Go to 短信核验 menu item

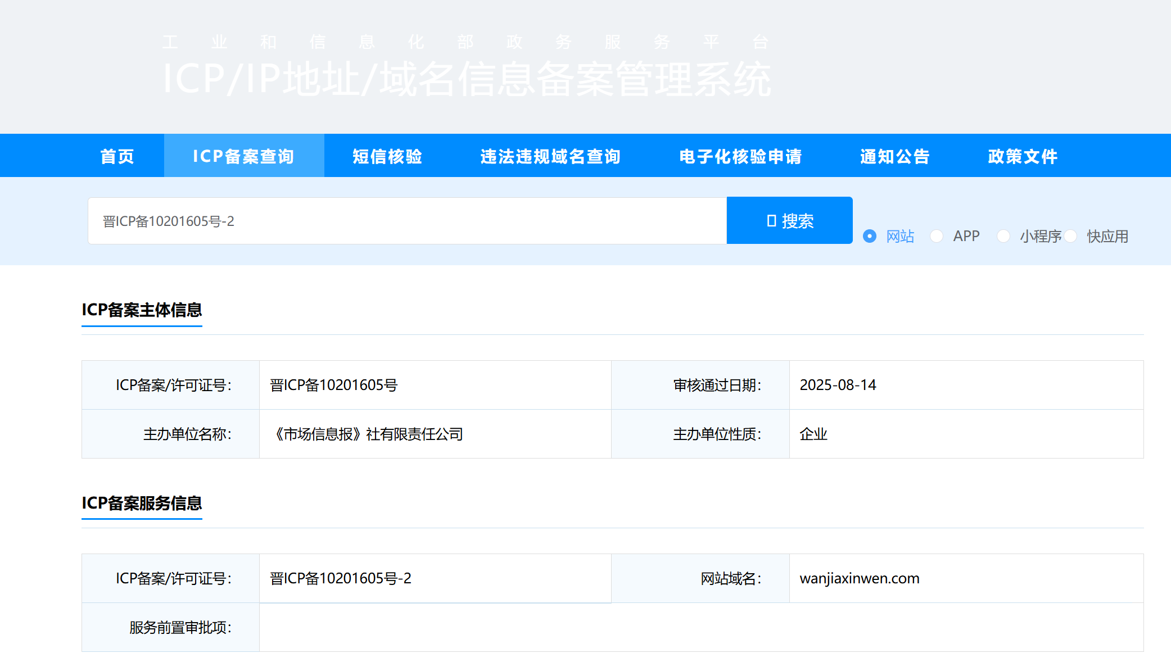(387, 156)
